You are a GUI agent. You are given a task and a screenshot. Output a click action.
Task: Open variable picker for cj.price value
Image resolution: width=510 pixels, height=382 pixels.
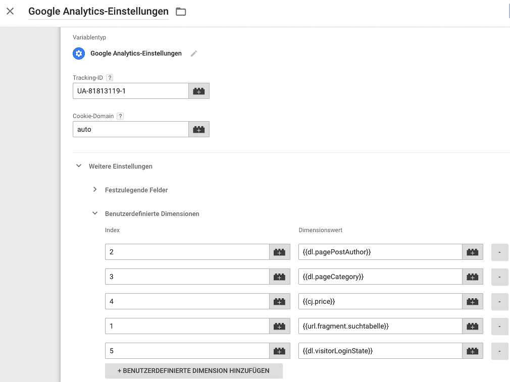(x=472, y=301)
